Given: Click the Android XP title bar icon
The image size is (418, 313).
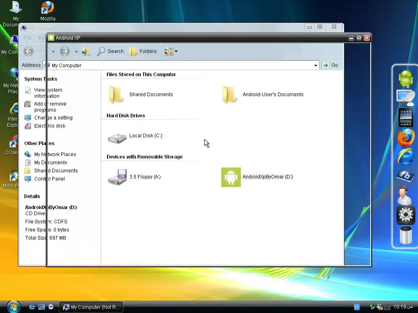Looking at the screenshot, I should click(x=51, y=38).
